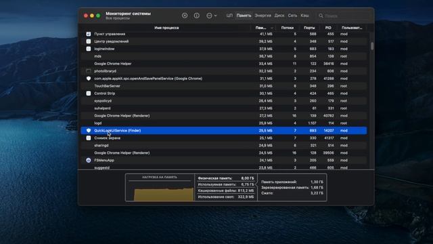433x244 pixels.
Task: Click the 41,1 МБ memory value
Action: pyautogui.click(x=266, y=34)
